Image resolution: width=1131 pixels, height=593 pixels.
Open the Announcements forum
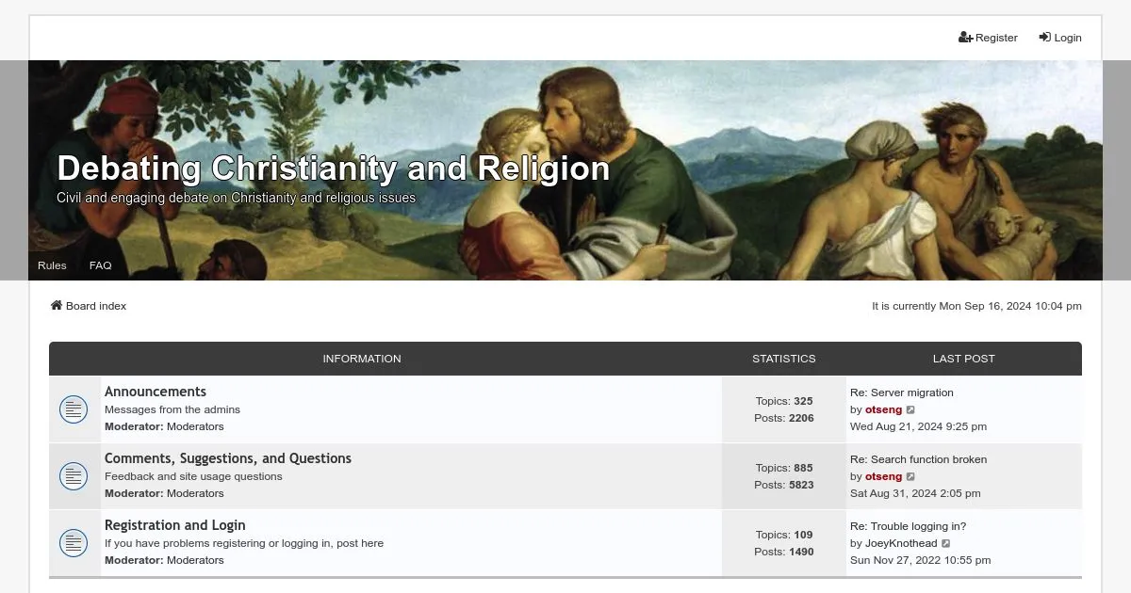(x=156, y=392)
